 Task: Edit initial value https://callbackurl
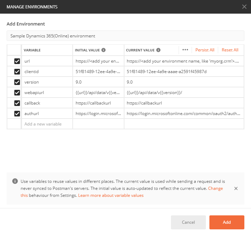pyautogui.click(x=98, y=103)
